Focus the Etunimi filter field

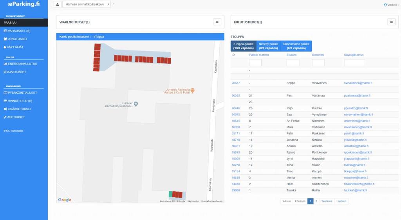293,63
